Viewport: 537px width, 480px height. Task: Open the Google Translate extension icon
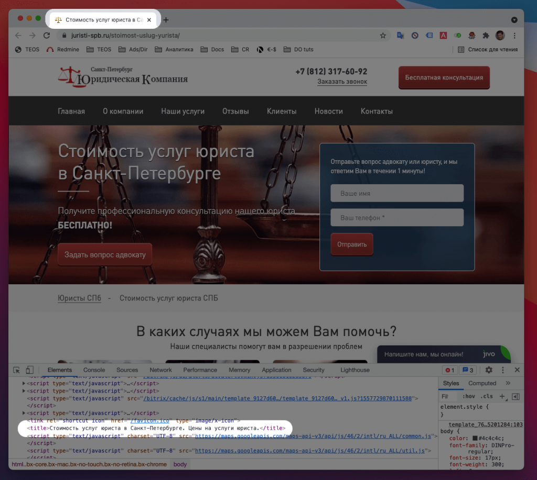pyautogui.click(x=400, y=36)
